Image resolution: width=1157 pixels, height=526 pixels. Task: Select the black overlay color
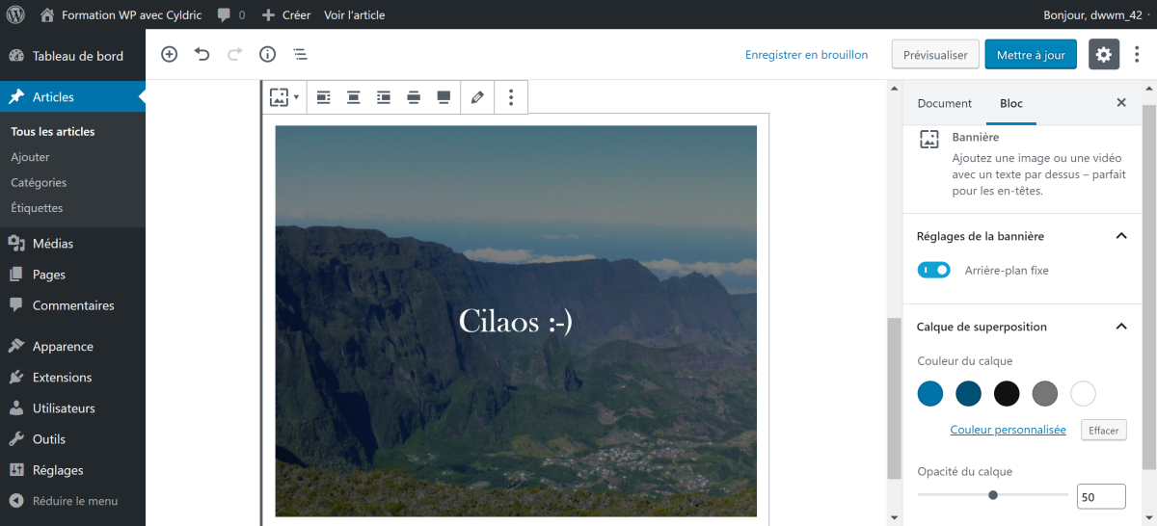[x=1007, y=393]
